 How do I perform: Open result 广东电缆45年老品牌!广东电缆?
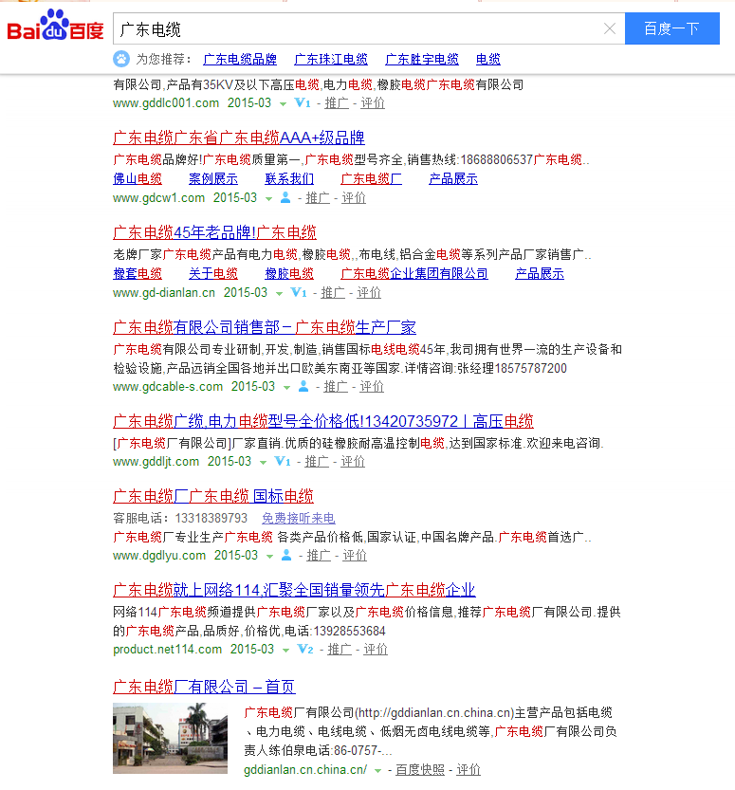click(214, 232)
